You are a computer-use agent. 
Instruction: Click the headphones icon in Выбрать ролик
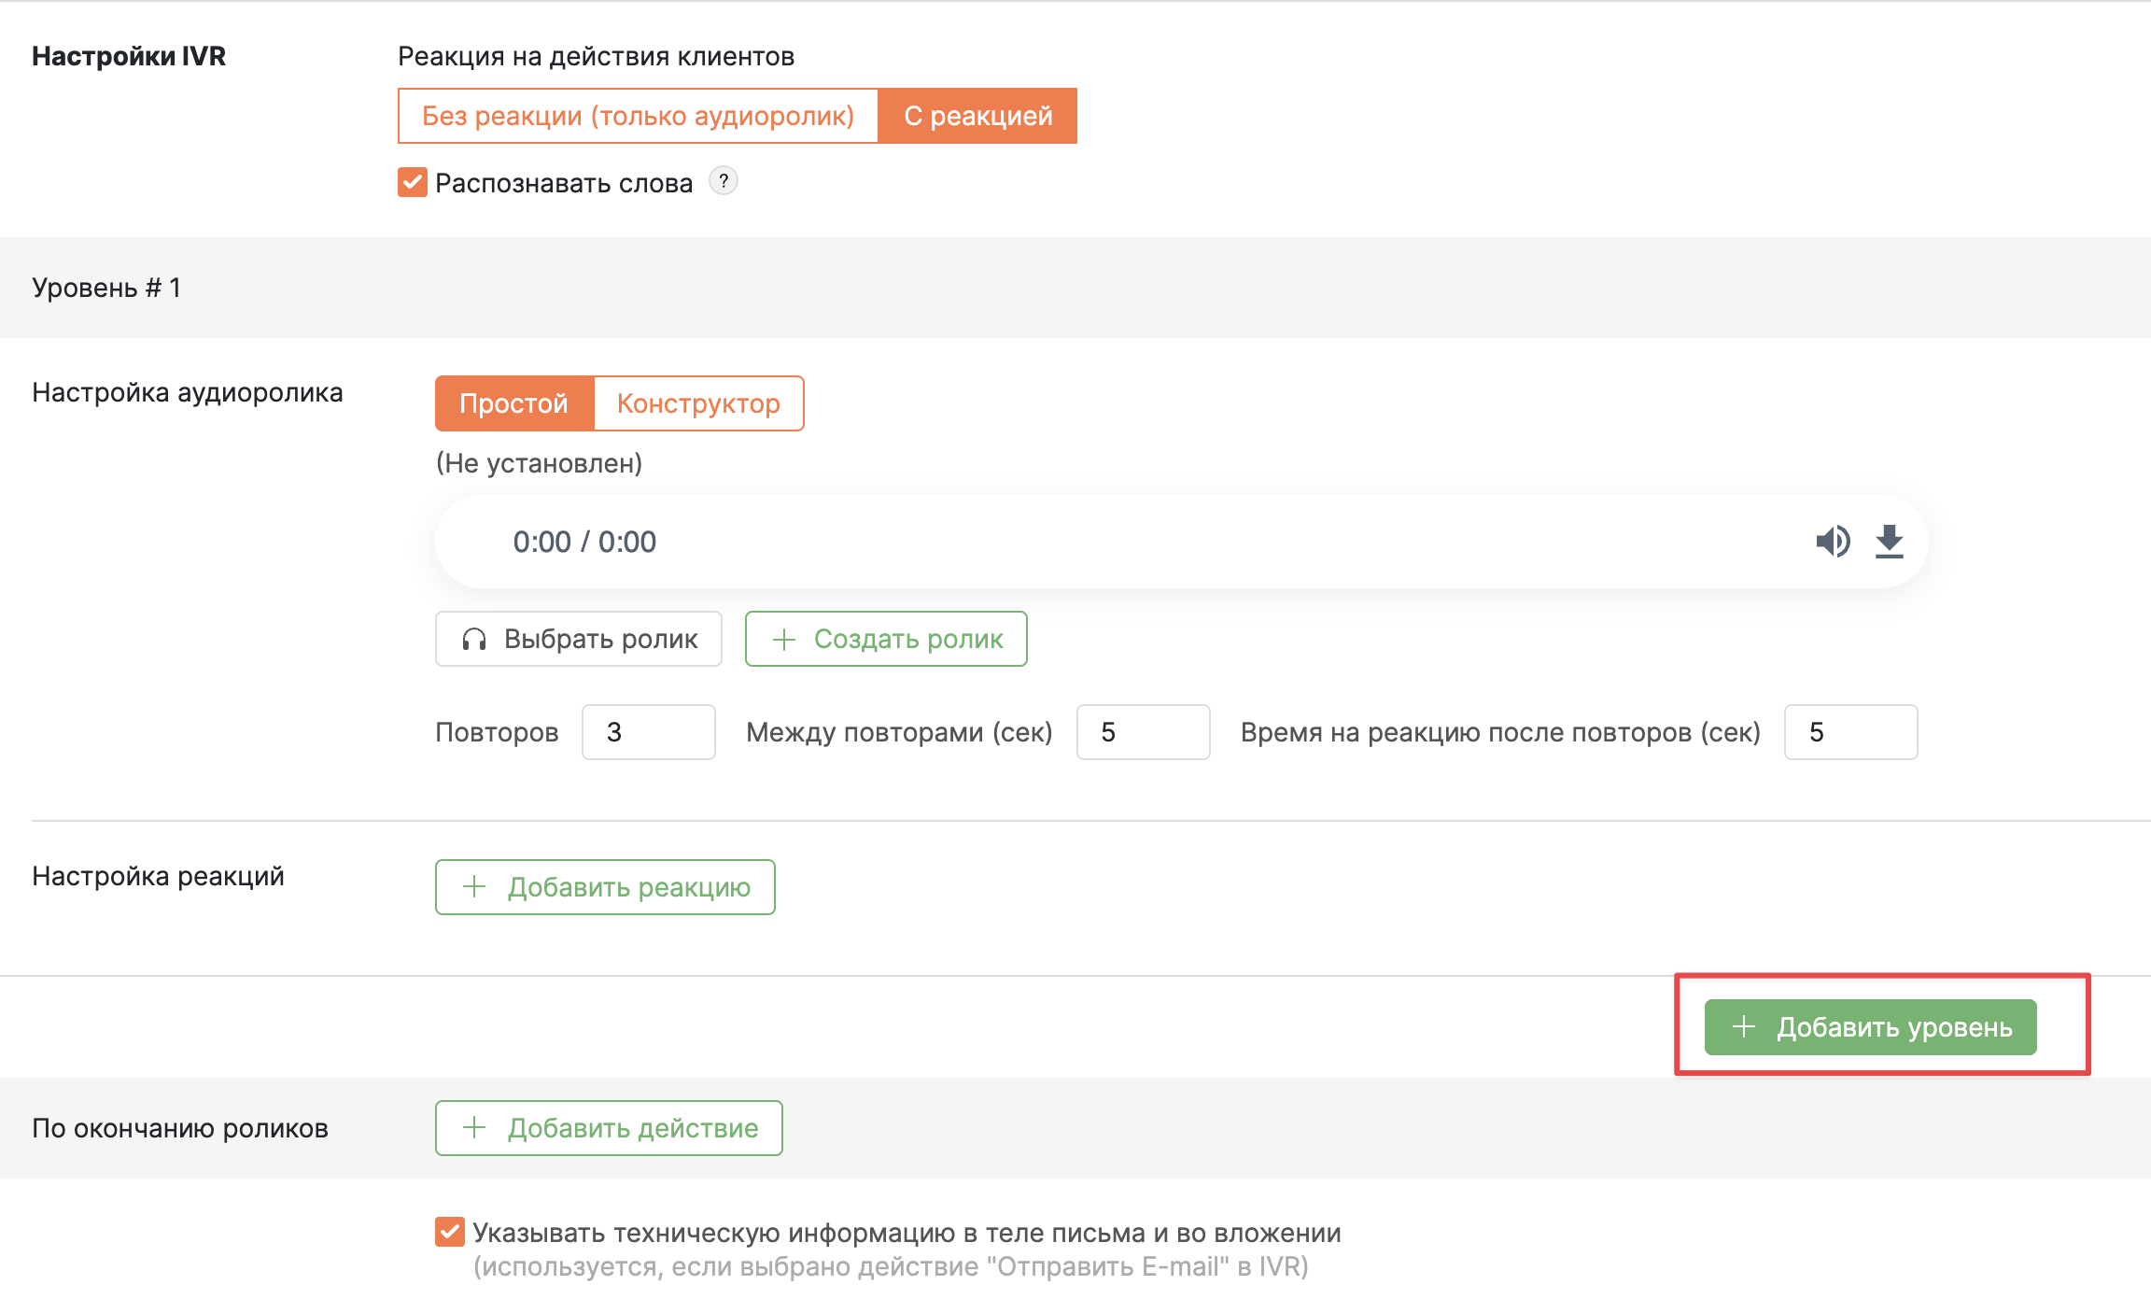point(474,639)
